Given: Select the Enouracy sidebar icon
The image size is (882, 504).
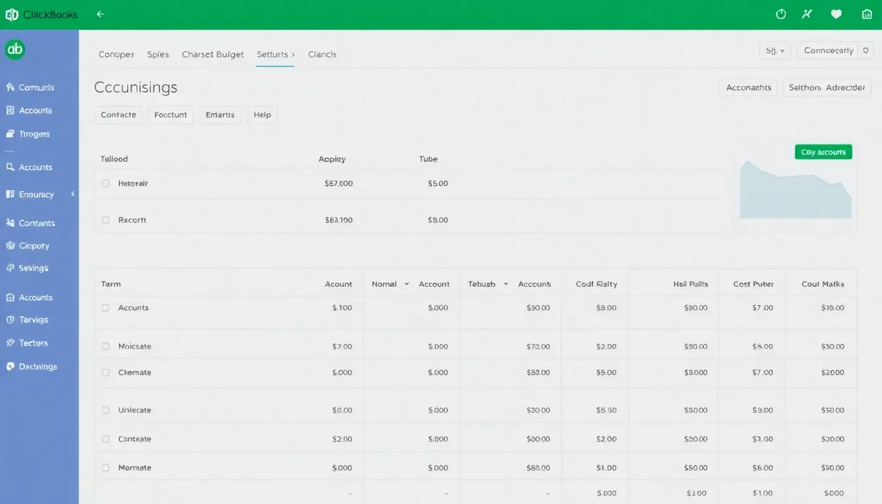Looking at the screenshot, I should (x=9, y=194).
